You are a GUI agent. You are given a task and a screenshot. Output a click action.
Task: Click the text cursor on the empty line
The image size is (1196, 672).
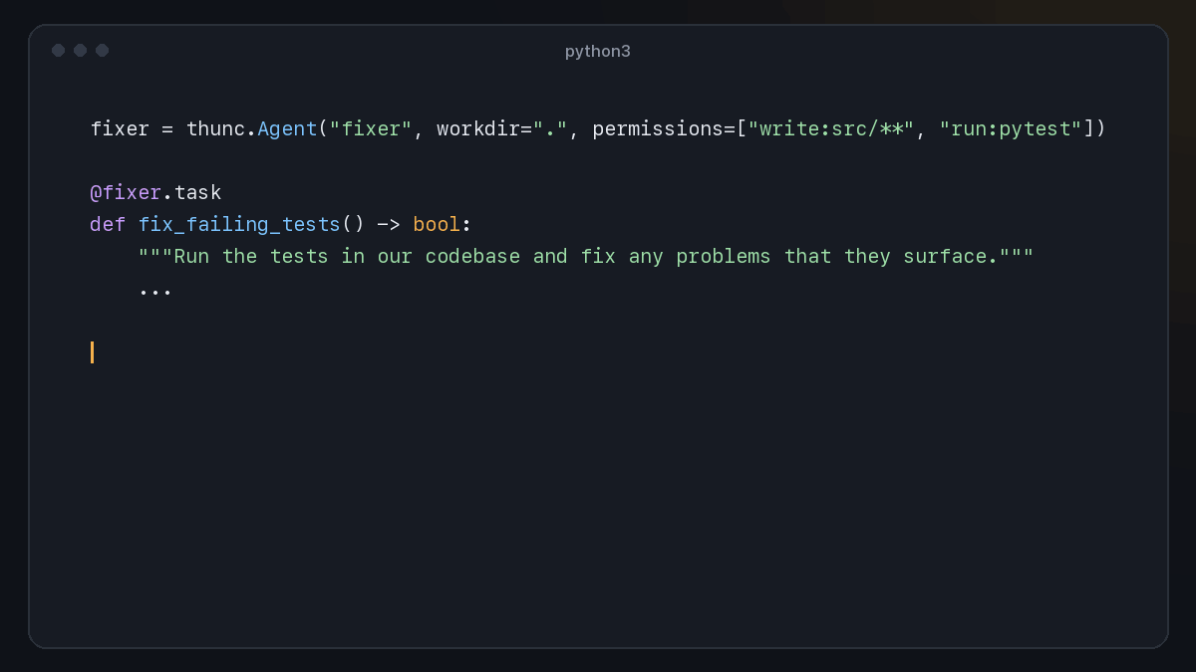coord(92,352)
